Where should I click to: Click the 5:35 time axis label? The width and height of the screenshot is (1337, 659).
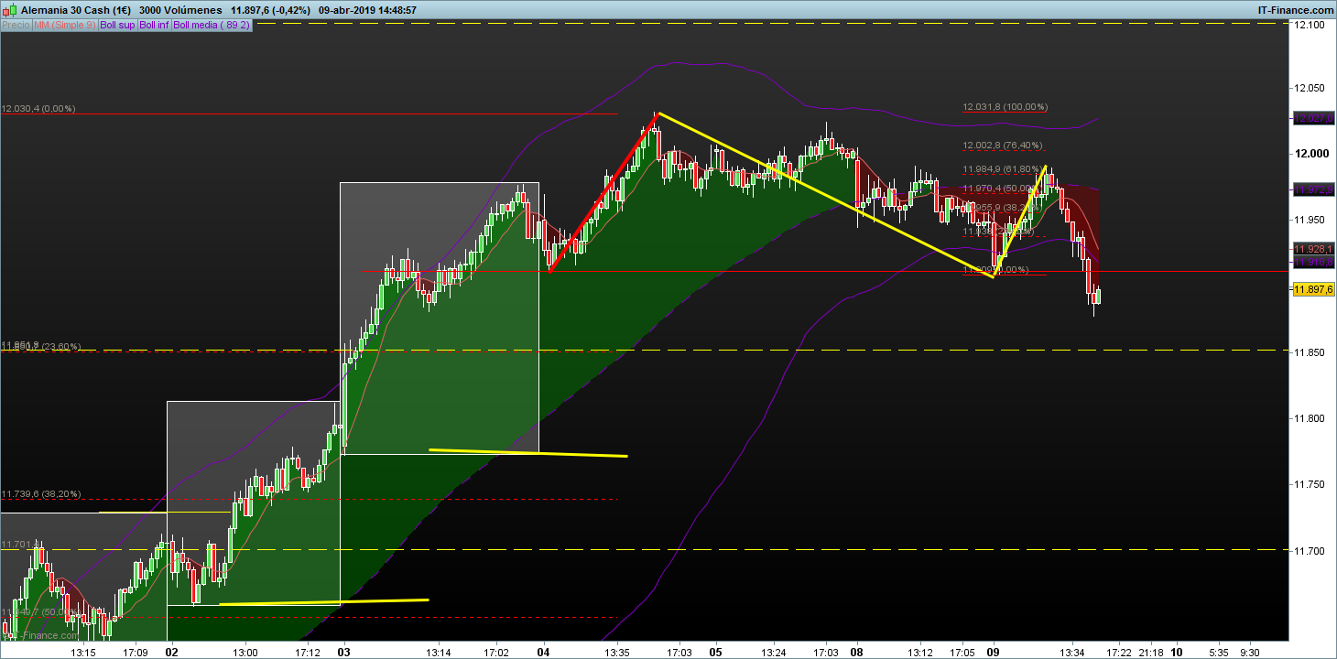(x=1218, y=653)
